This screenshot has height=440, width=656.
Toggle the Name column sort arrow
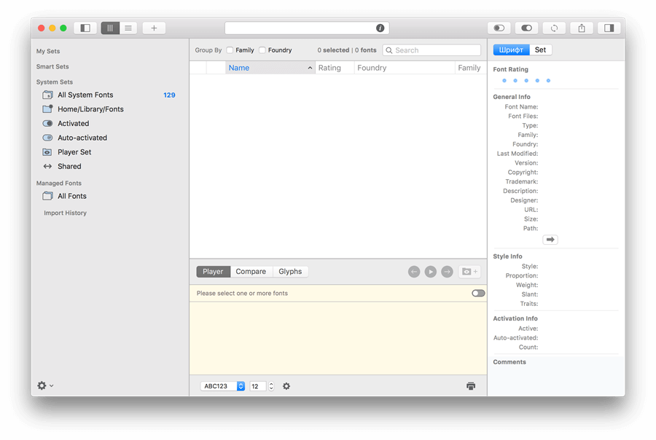click(310, 68)
